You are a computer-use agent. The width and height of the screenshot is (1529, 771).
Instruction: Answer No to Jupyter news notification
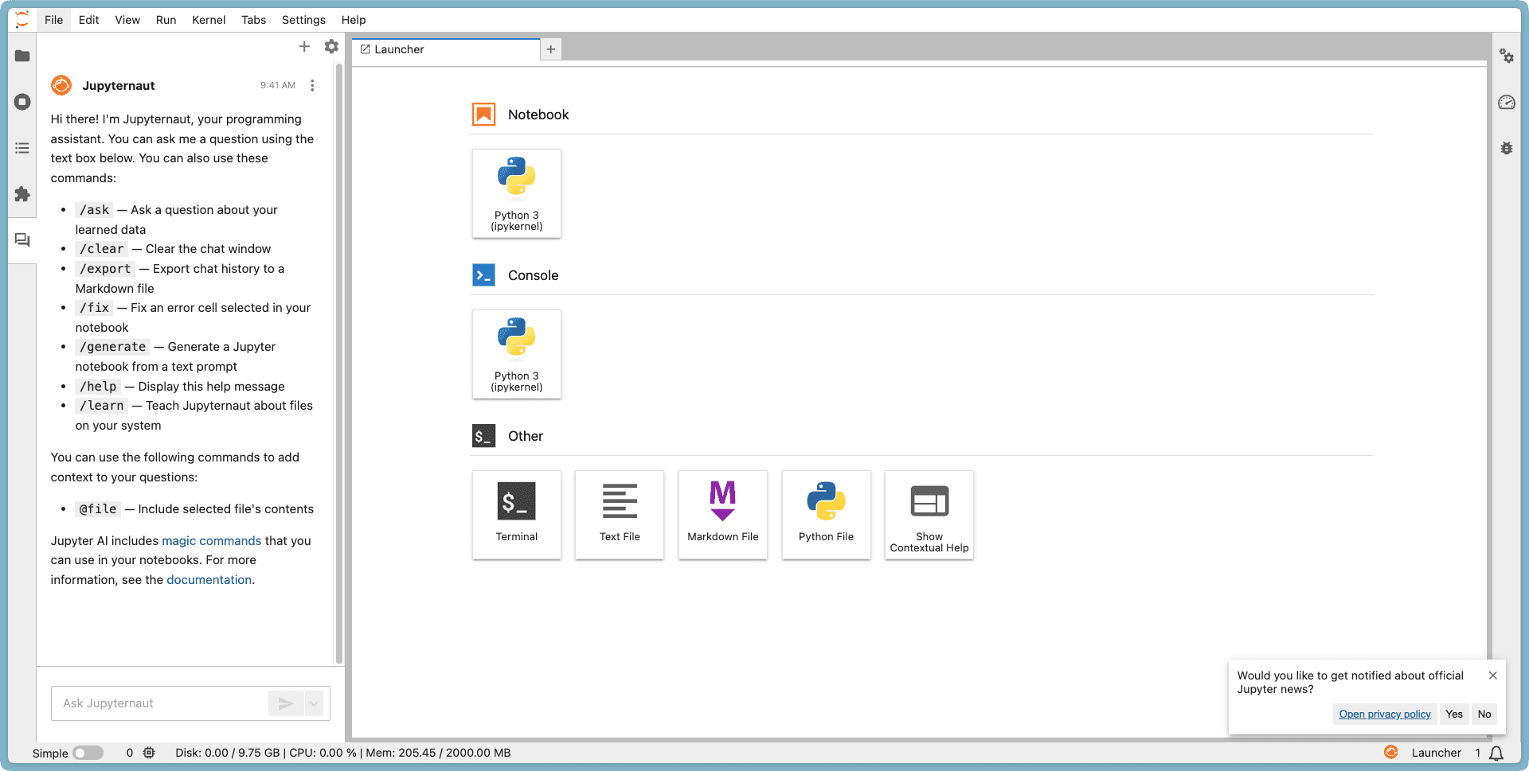tap(1484, 714)
